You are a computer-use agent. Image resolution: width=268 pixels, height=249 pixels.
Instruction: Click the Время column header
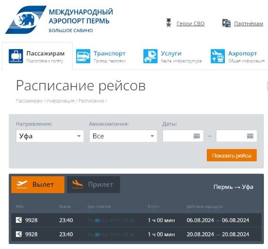click(x=65, y=207)
